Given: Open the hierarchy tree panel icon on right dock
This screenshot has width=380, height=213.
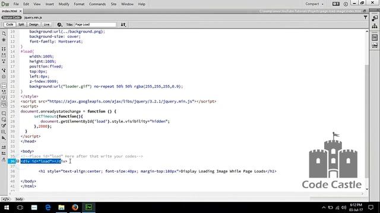Looking at the screenshot, I should [375, 26].
